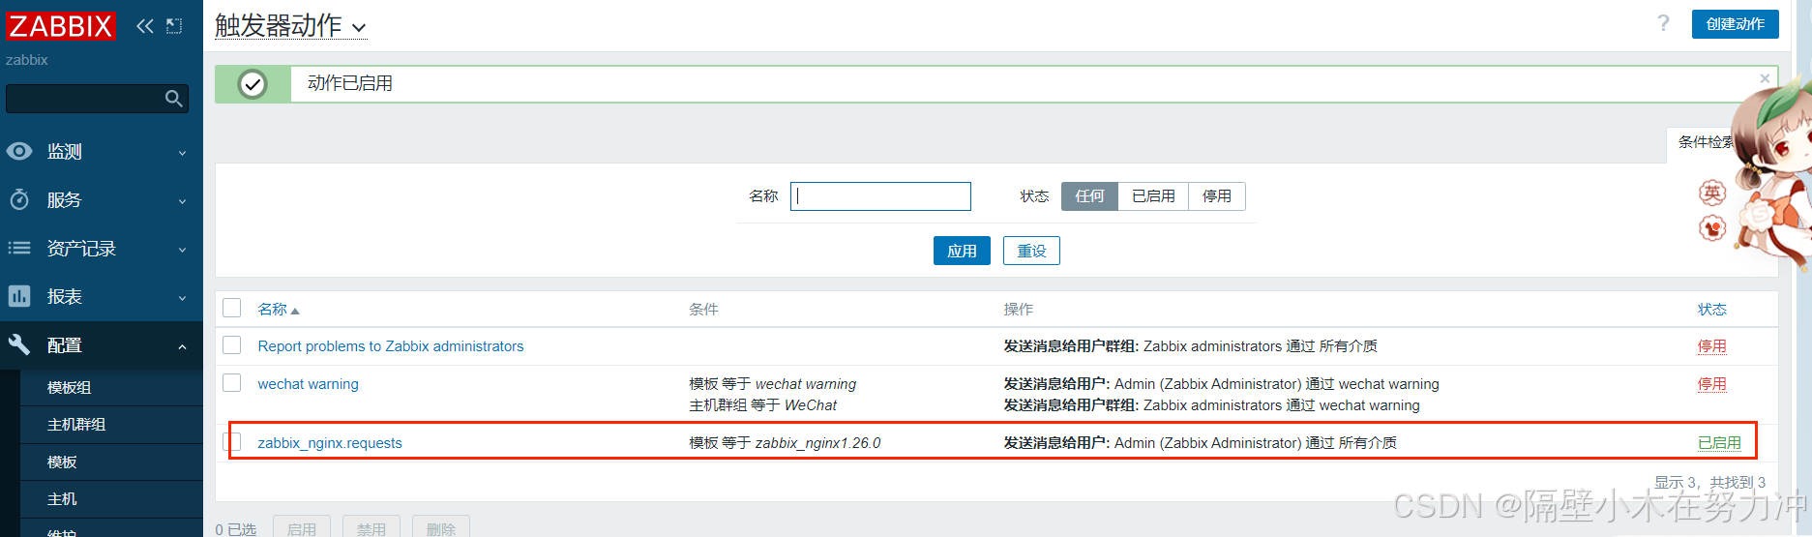The width and height of the screenshot is (1812, 537).
Task: Toggle 停用 status of Report problems row
Action: click(1712, 346)
